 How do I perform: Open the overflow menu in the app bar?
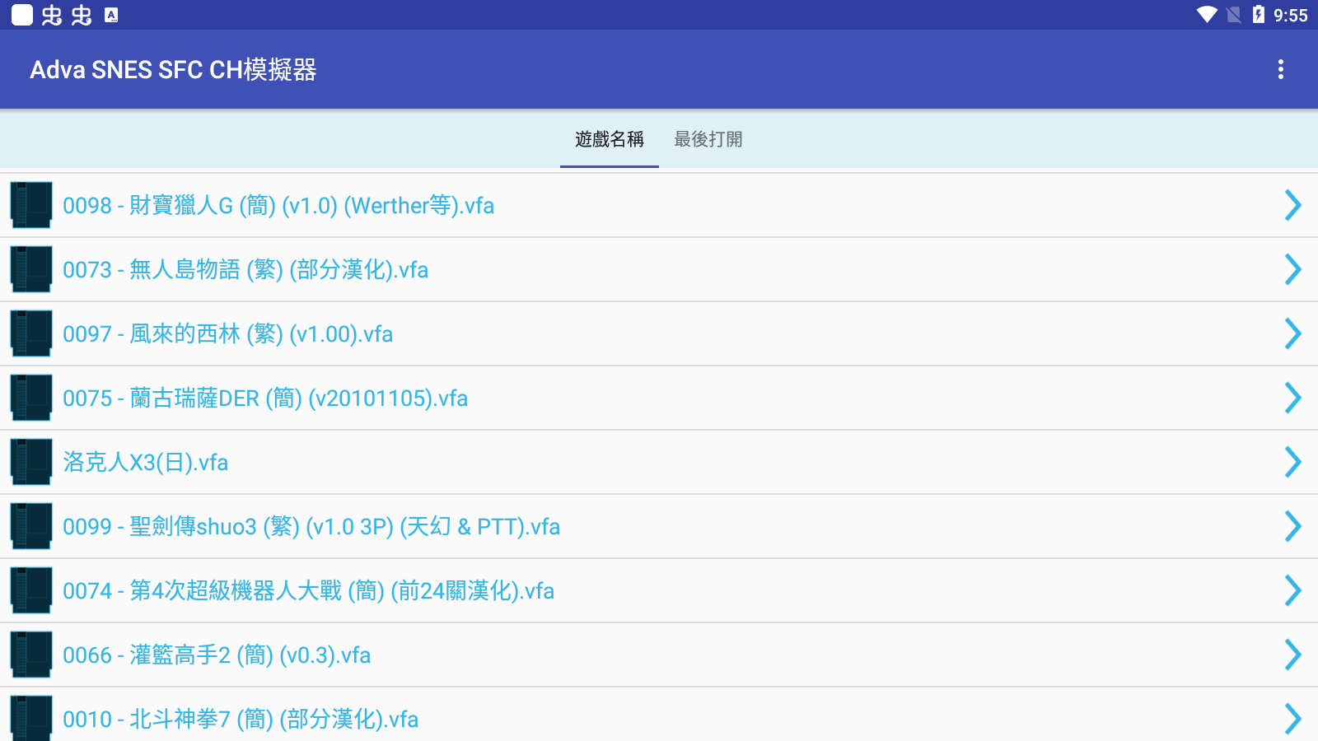1281,70
